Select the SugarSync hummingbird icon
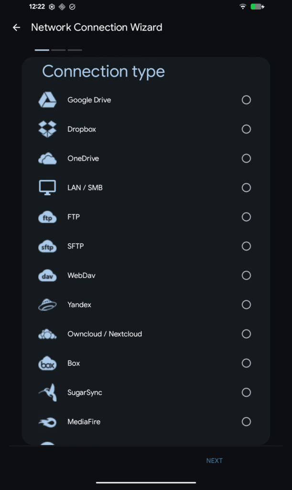The width and height of the screenshot is (292, 490). 47,392
